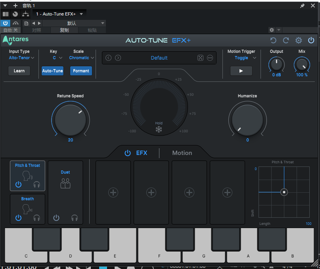Screen dimensions: 320x269
Task: Toggle the Auto-Tune button
Action: pos(52,71)
